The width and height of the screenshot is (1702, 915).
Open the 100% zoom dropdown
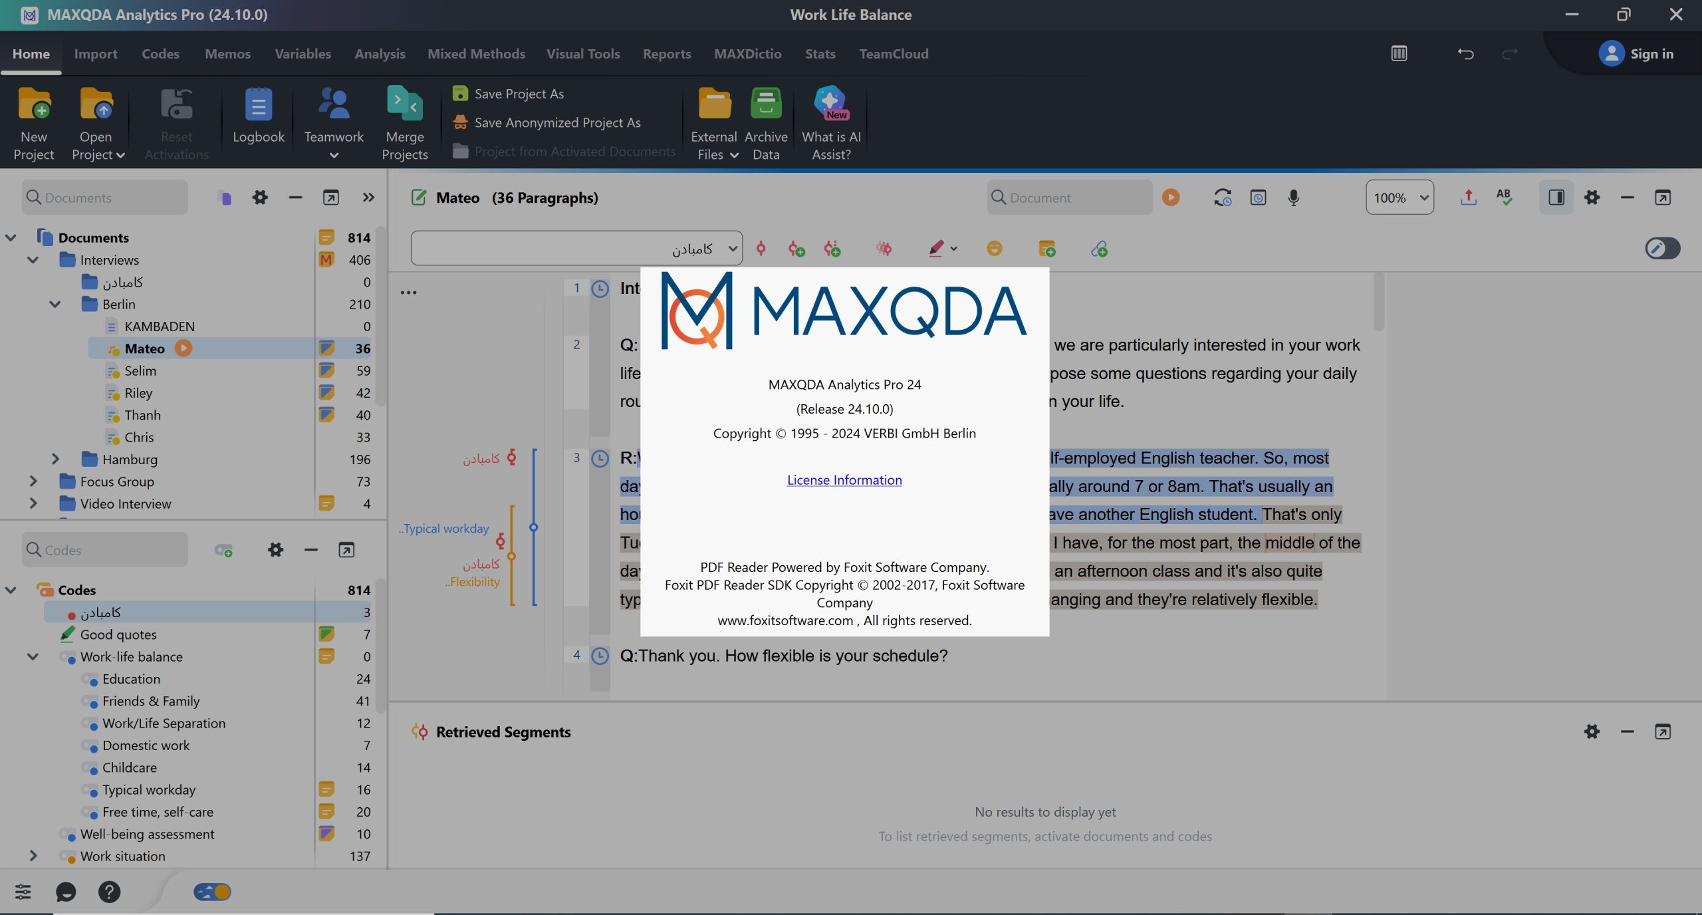1399,197
